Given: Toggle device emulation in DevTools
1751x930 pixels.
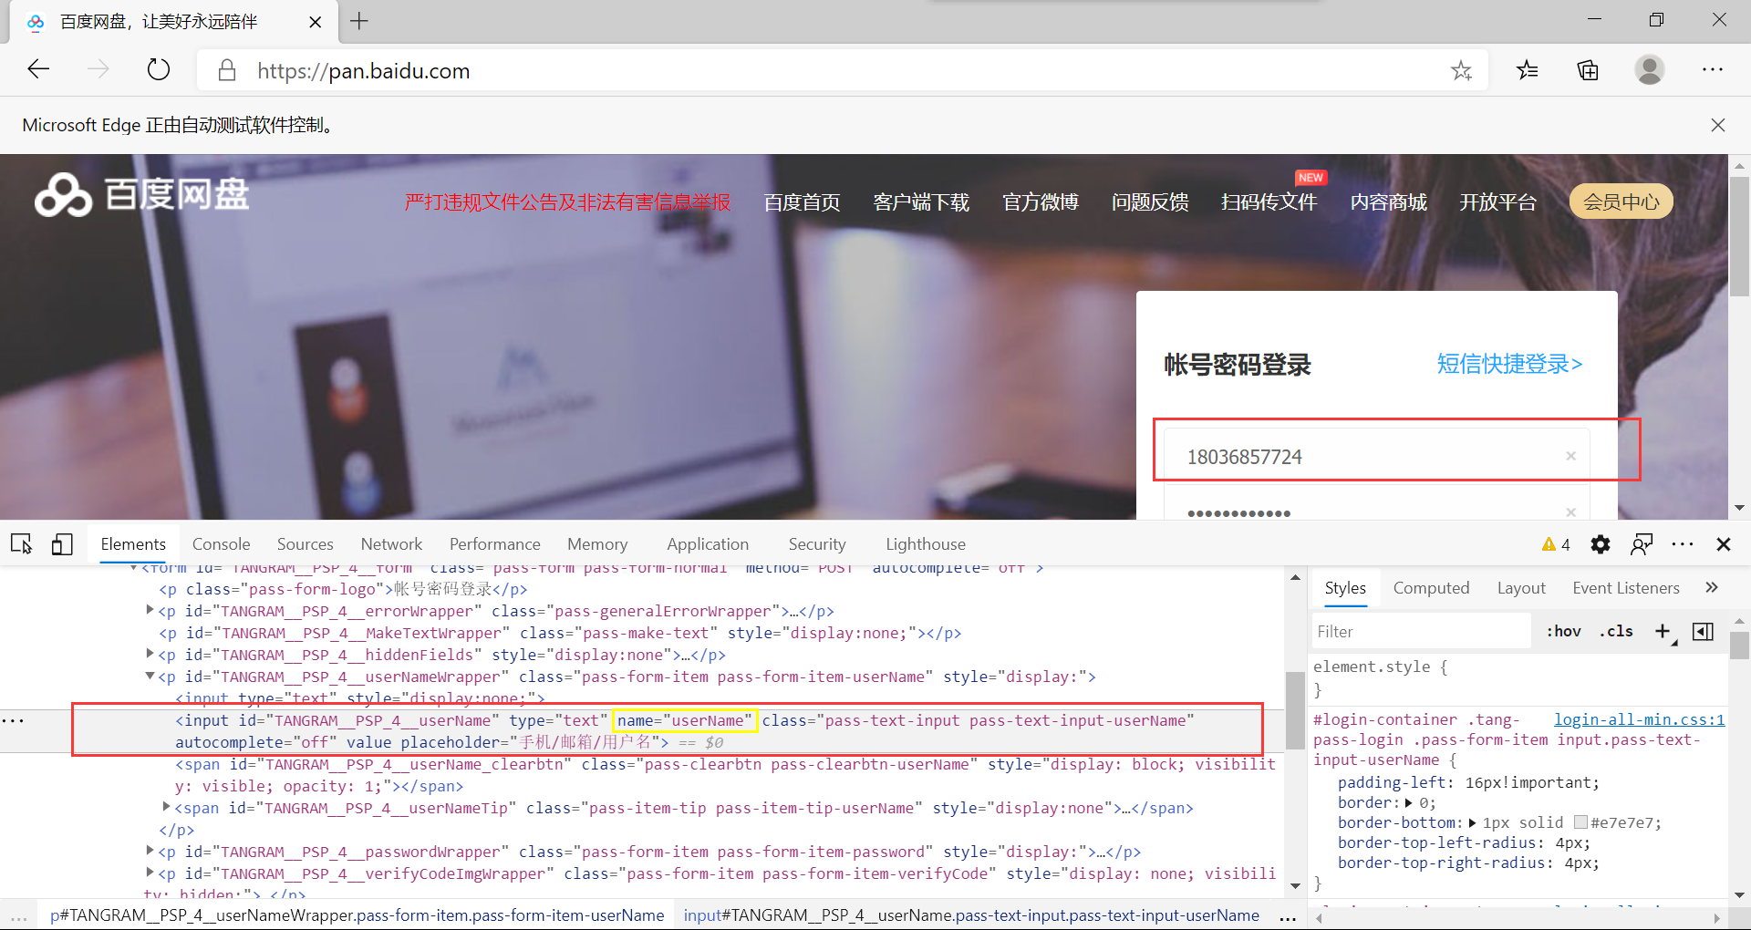Looking at the screenshot, I should point(62,544).
